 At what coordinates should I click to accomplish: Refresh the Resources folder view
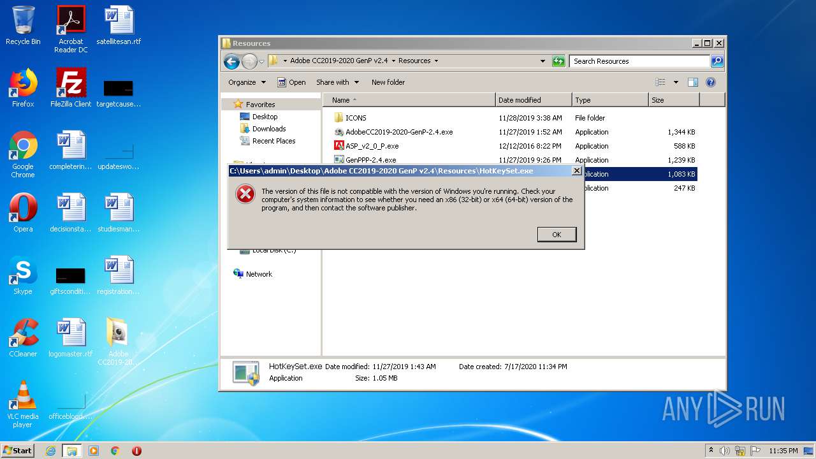click(558, 61)
